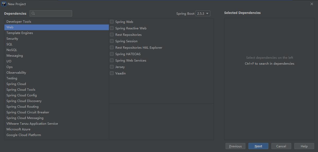This screenshot has width=318, height=152.
Task: Tick the Vaadin checkbox
Action: point(112,73)
